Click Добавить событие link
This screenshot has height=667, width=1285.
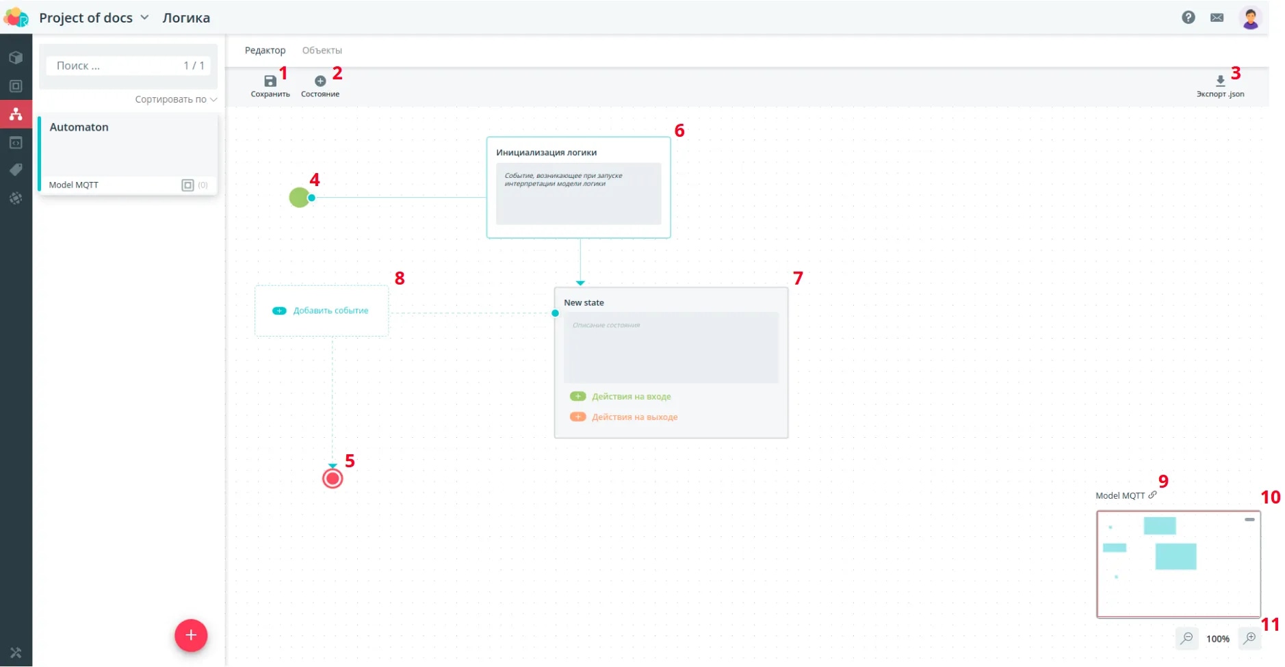[x=330, y=311]
